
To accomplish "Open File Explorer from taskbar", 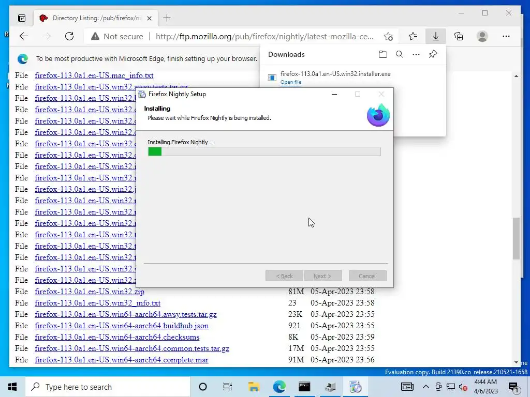I will click(254, 387).
